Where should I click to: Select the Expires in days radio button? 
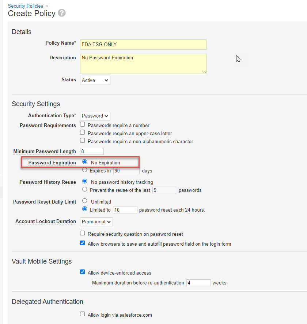pyautogui.click(x=84, y=170)
